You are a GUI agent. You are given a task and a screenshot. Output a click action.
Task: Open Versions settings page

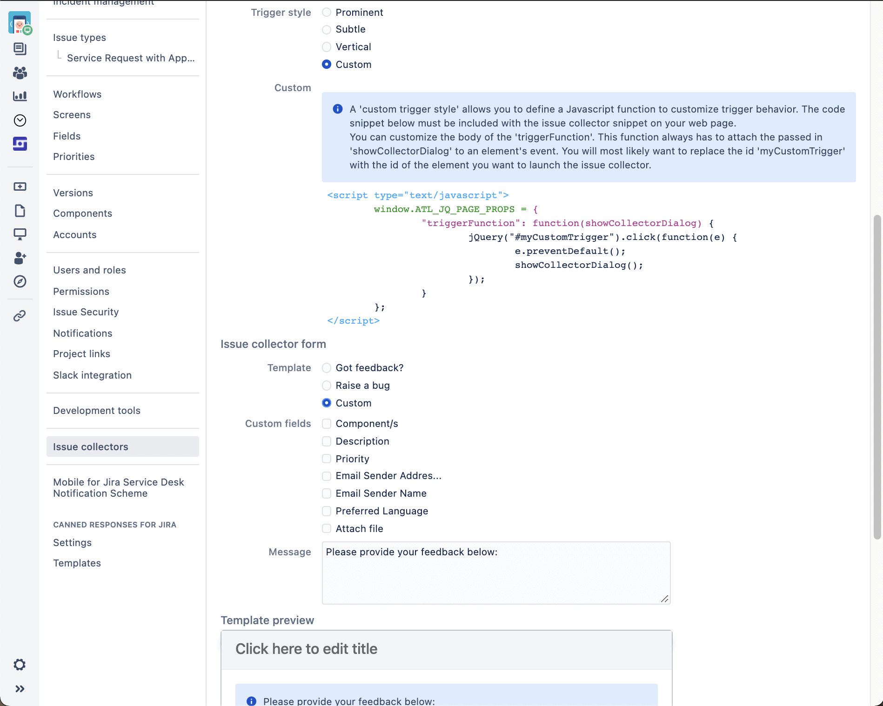(73, 193)
